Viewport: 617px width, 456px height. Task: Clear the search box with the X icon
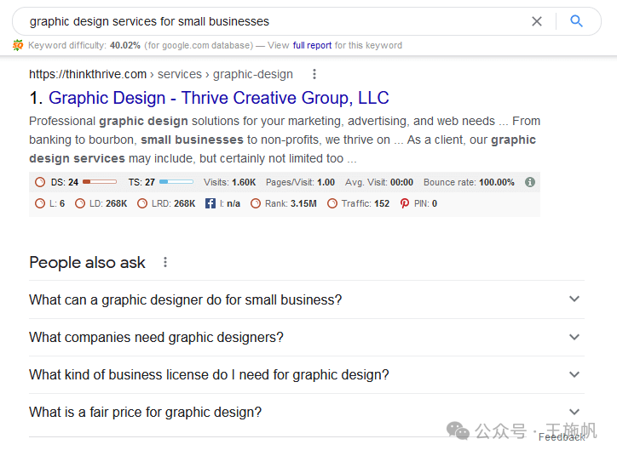537,21
